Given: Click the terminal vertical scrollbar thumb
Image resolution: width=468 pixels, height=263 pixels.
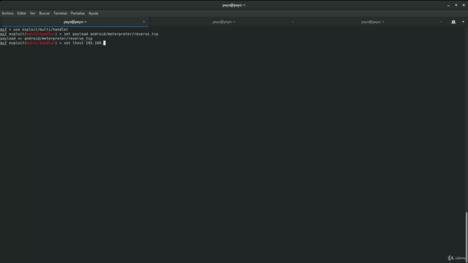Looking at the screenshot, I should (x=467, y=237).
